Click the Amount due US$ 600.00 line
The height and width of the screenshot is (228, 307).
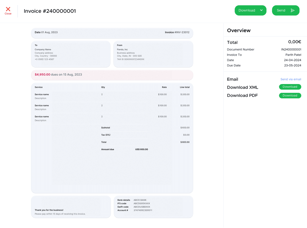(x=125, y=149)
